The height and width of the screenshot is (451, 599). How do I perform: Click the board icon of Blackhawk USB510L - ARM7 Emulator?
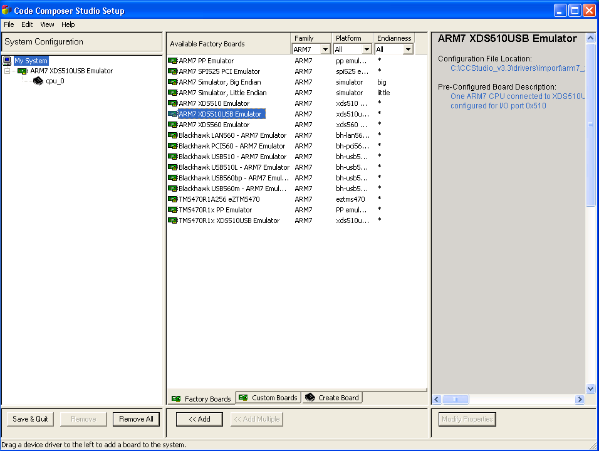[x=173, y=167]
